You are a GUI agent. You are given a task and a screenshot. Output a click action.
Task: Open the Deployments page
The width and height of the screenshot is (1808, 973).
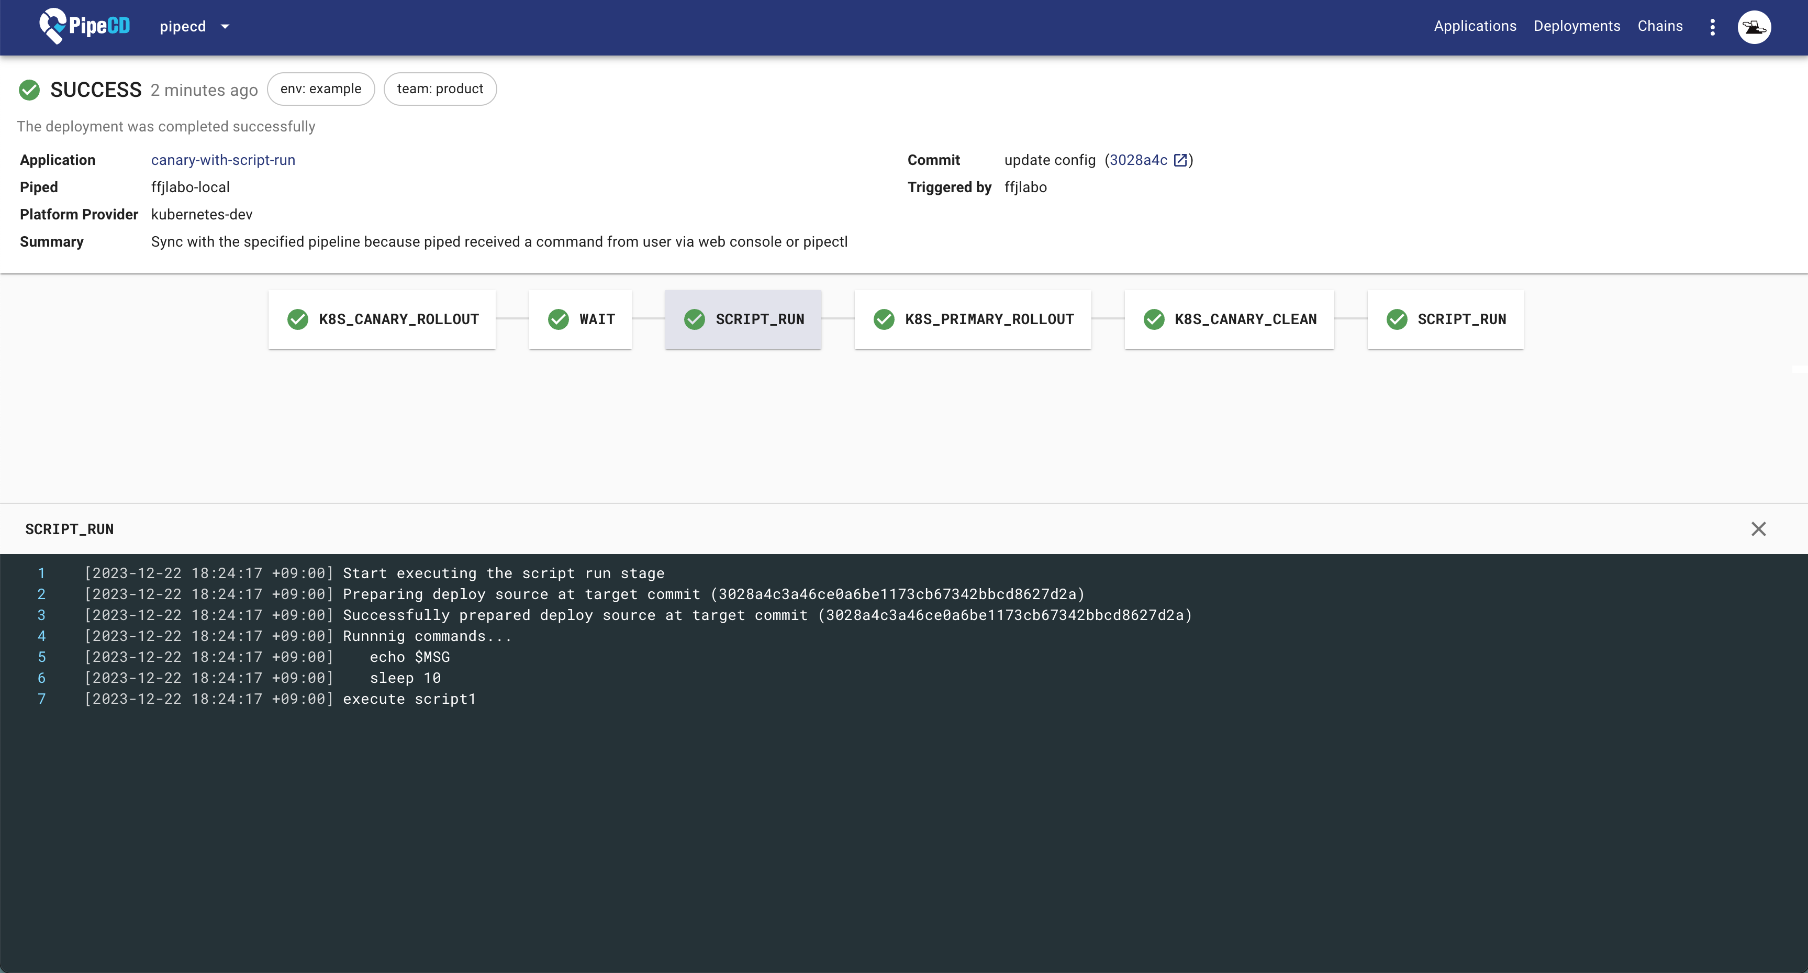(x=1577, y=26)
